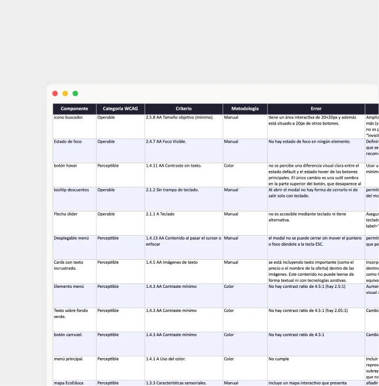Click the yellow minimize window dot
This screenshot has height=386, width=379.
65,94
